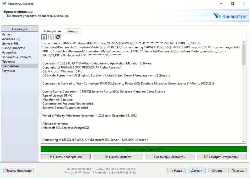This screenshot has width=250, height=178.
Task: Select Выполнение navigation step
Action: pyautogui.click(x=19, y=66)
